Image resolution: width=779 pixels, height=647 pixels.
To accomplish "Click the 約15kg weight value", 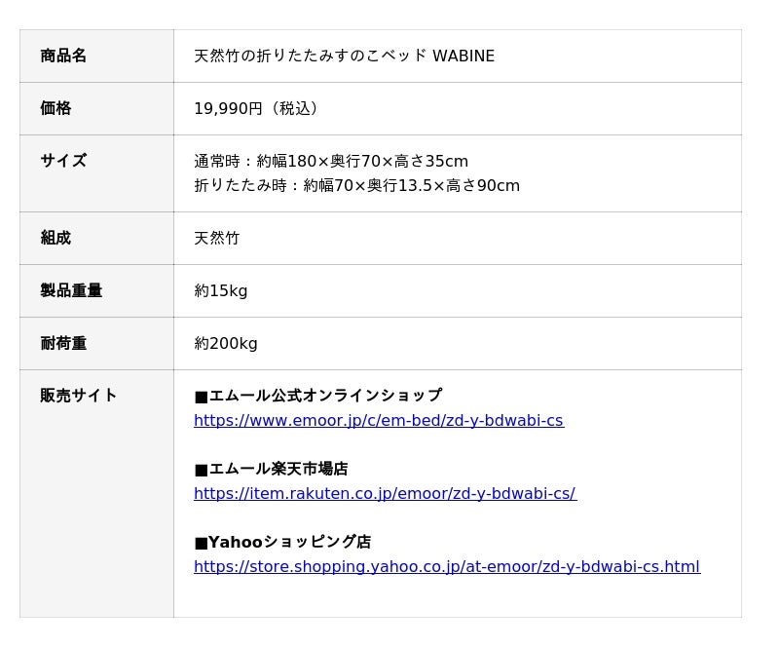I will pos(221,291).
